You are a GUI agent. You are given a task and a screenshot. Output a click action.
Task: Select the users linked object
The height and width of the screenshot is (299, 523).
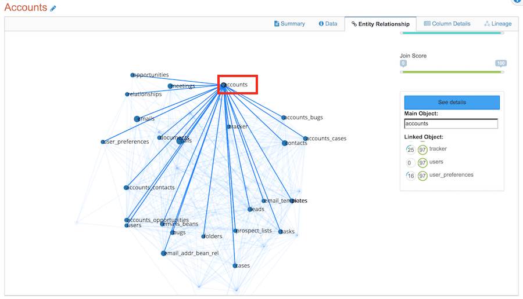(x=436, y=162)
